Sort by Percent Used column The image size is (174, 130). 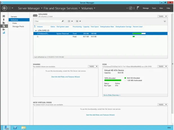click(138, 27)
